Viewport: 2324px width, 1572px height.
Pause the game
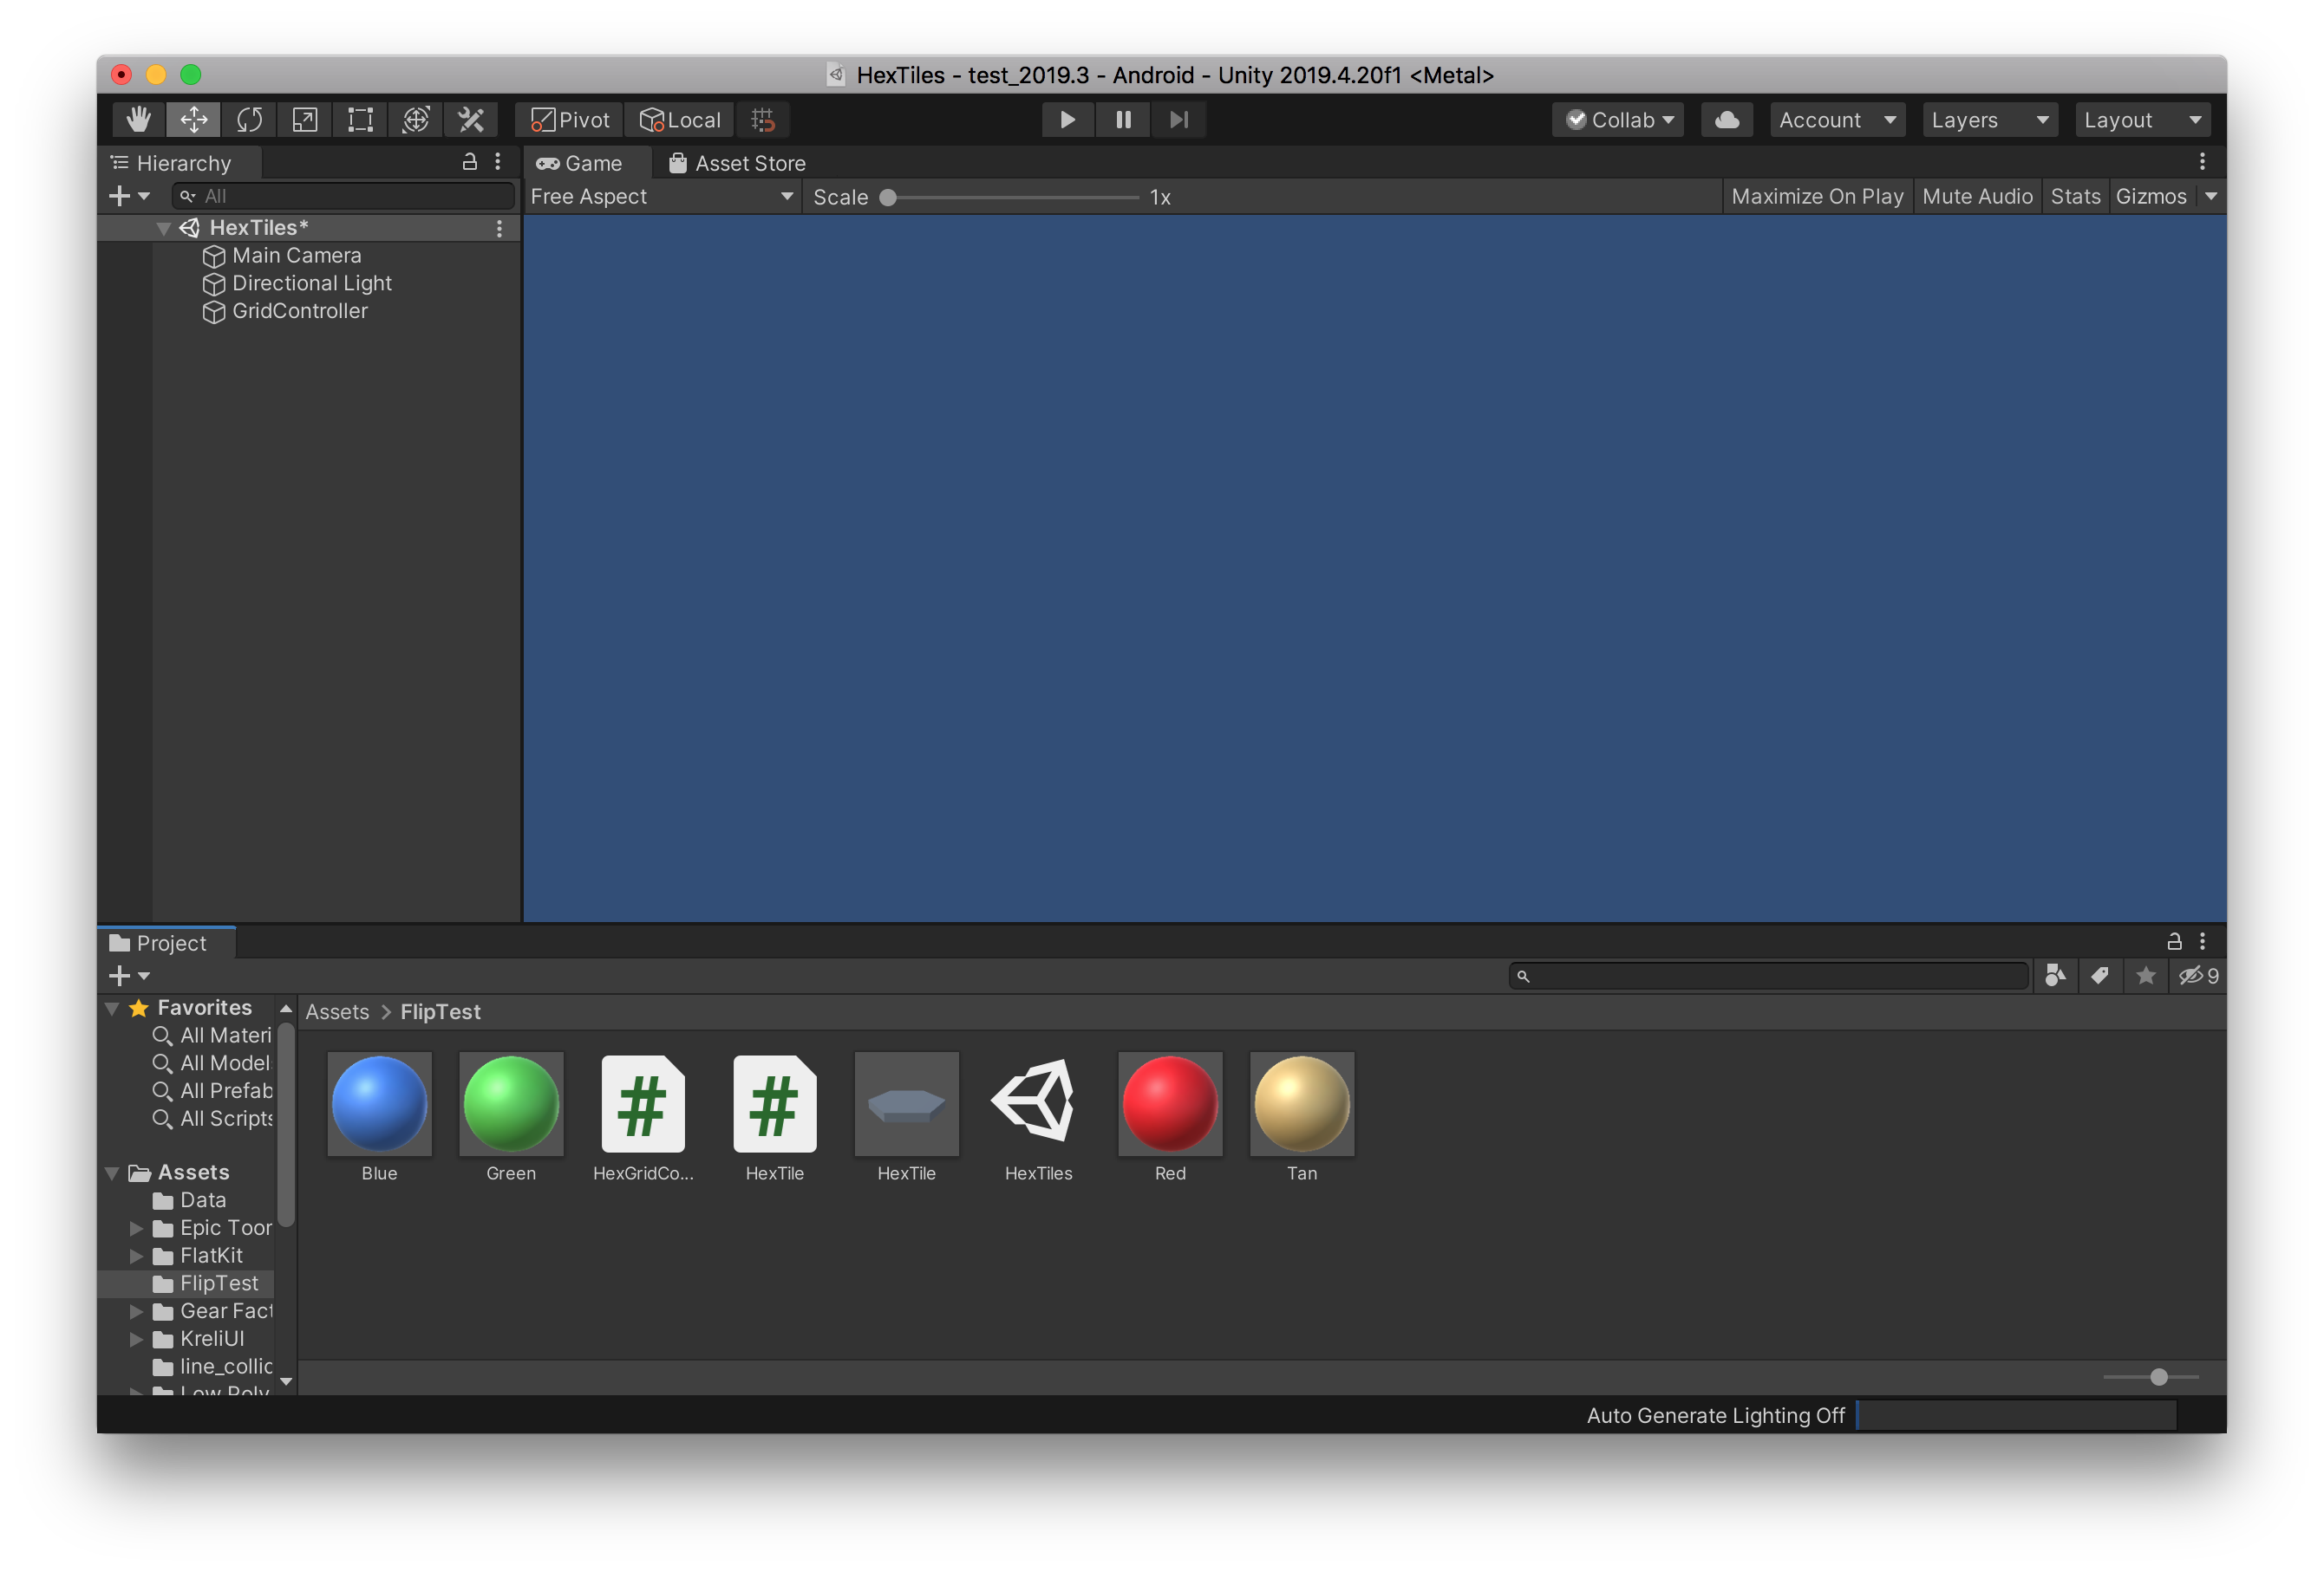point(1123,120)
